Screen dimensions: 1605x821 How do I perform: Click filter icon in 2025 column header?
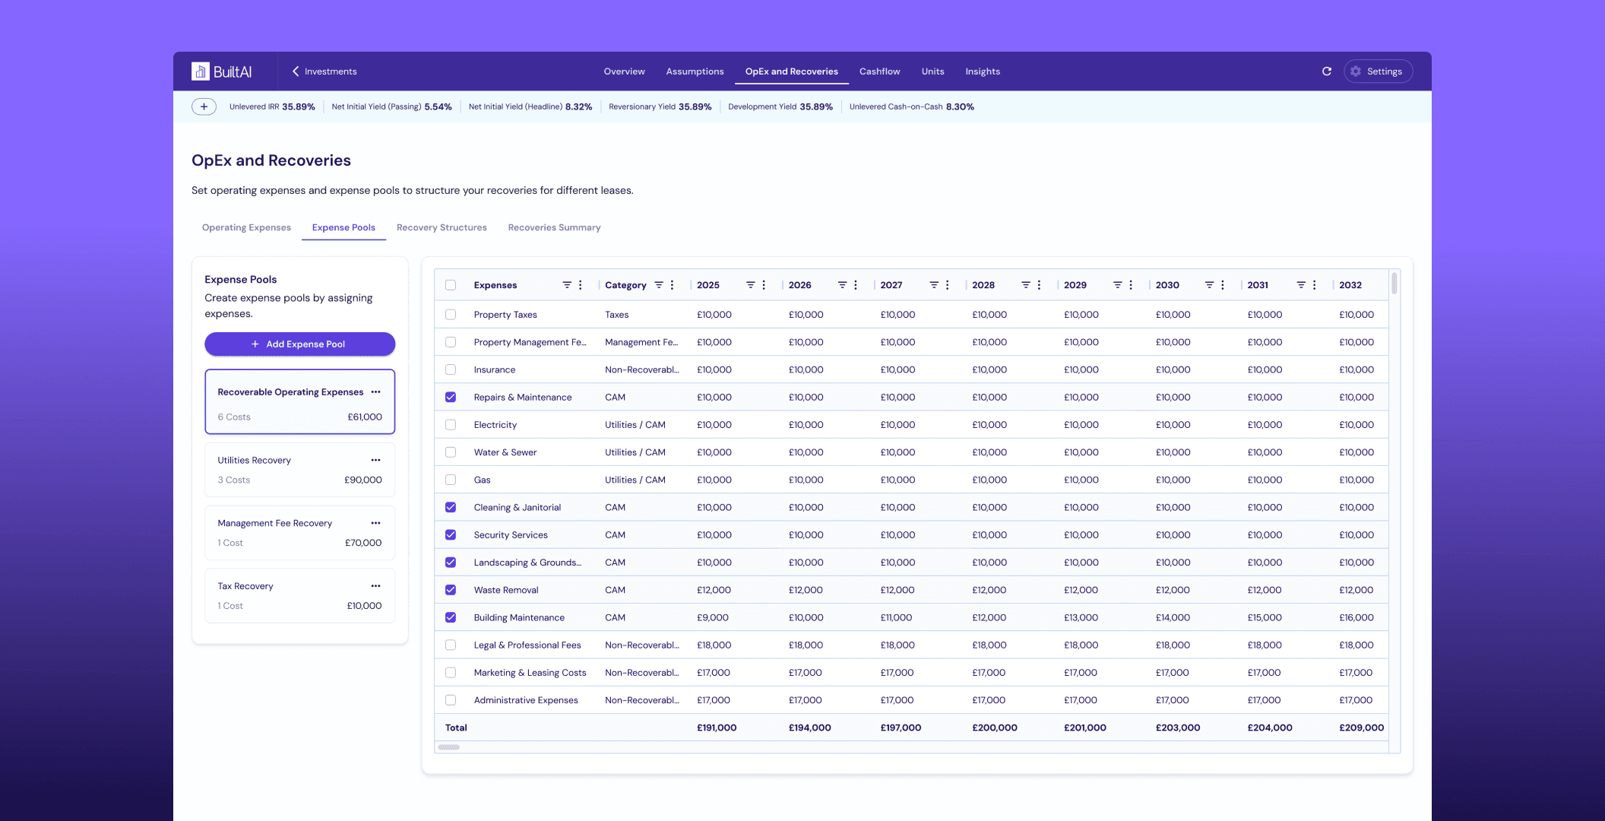pos(751,285)
